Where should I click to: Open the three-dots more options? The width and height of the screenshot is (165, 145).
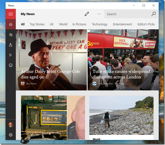coord(99,14)
